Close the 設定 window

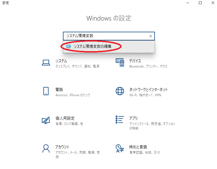[213, 3]
